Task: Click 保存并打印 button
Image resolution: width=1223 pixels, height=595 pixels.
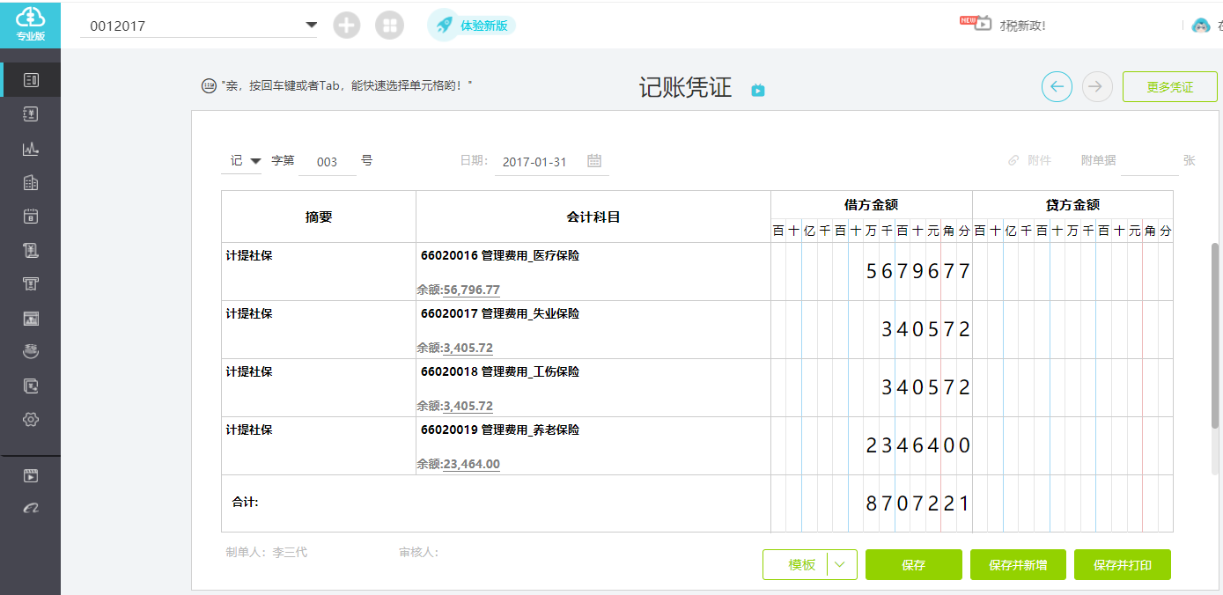Action: 1123,565
